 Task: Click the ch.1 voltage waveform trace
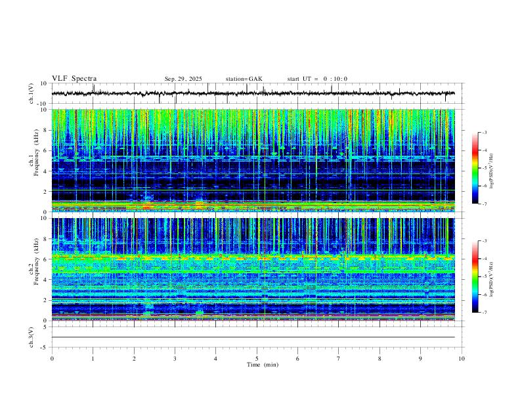tap(253, 93)
